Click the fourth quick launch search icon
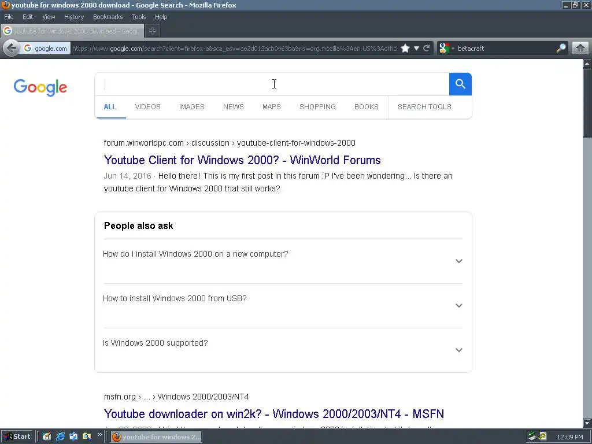Image resolution: width=592 pixels, height=444 pixels. 87,436
